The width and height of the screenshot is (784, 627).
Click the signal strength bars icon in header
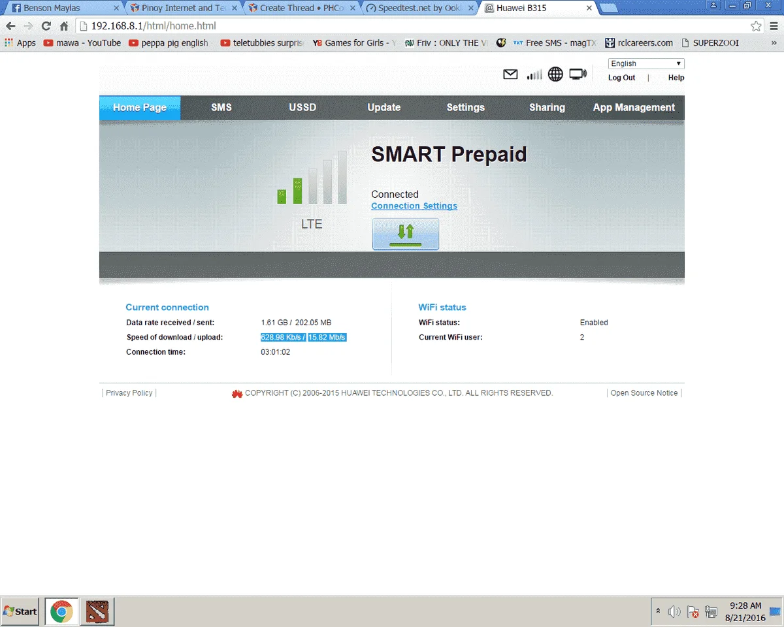pyautogui.click(x=534, y=74)
